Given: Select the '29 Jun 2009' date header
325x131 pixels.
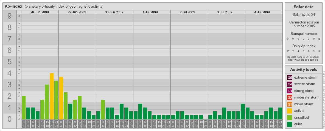Looking at the screenshot, I should 77,12.
